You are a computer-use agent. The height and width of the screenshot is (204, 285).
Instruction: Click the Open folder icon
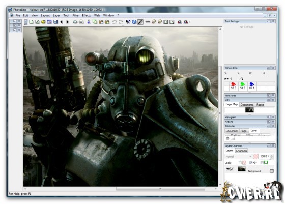pos(43,22)
